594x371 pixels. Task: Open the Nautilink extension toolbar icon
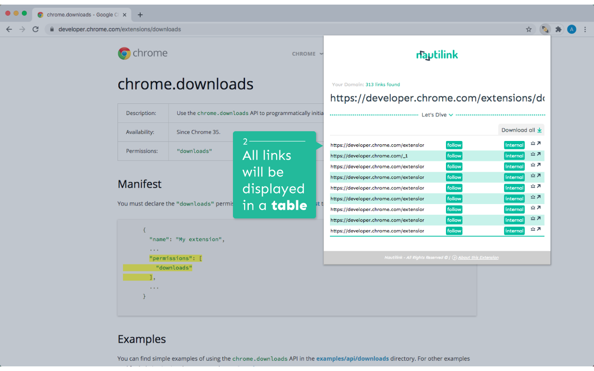[x=545, y=29]
